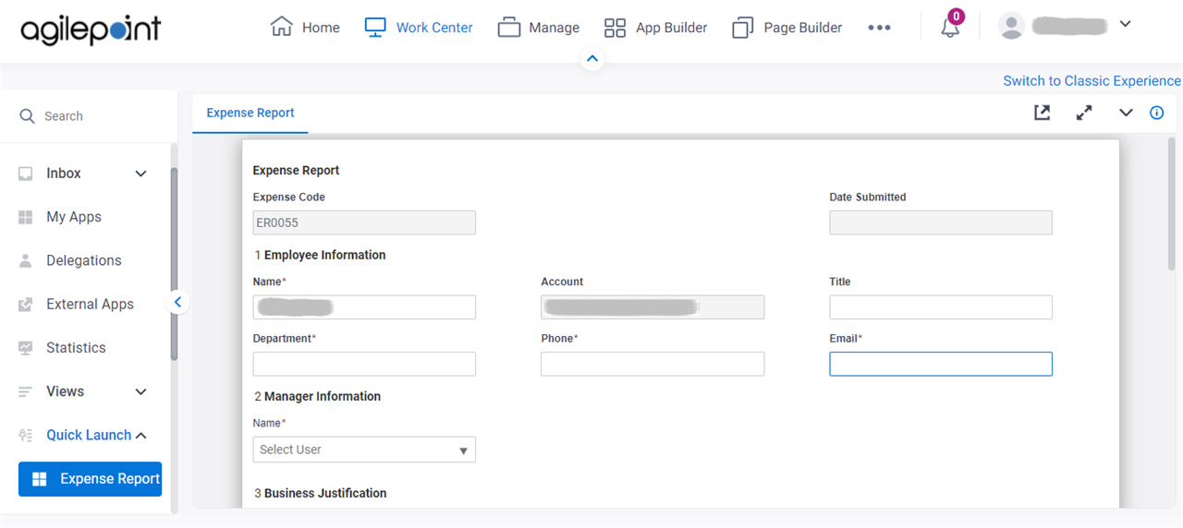Click the blue info icon
The image size is (1183, 528).
(x=1156, y=113)
